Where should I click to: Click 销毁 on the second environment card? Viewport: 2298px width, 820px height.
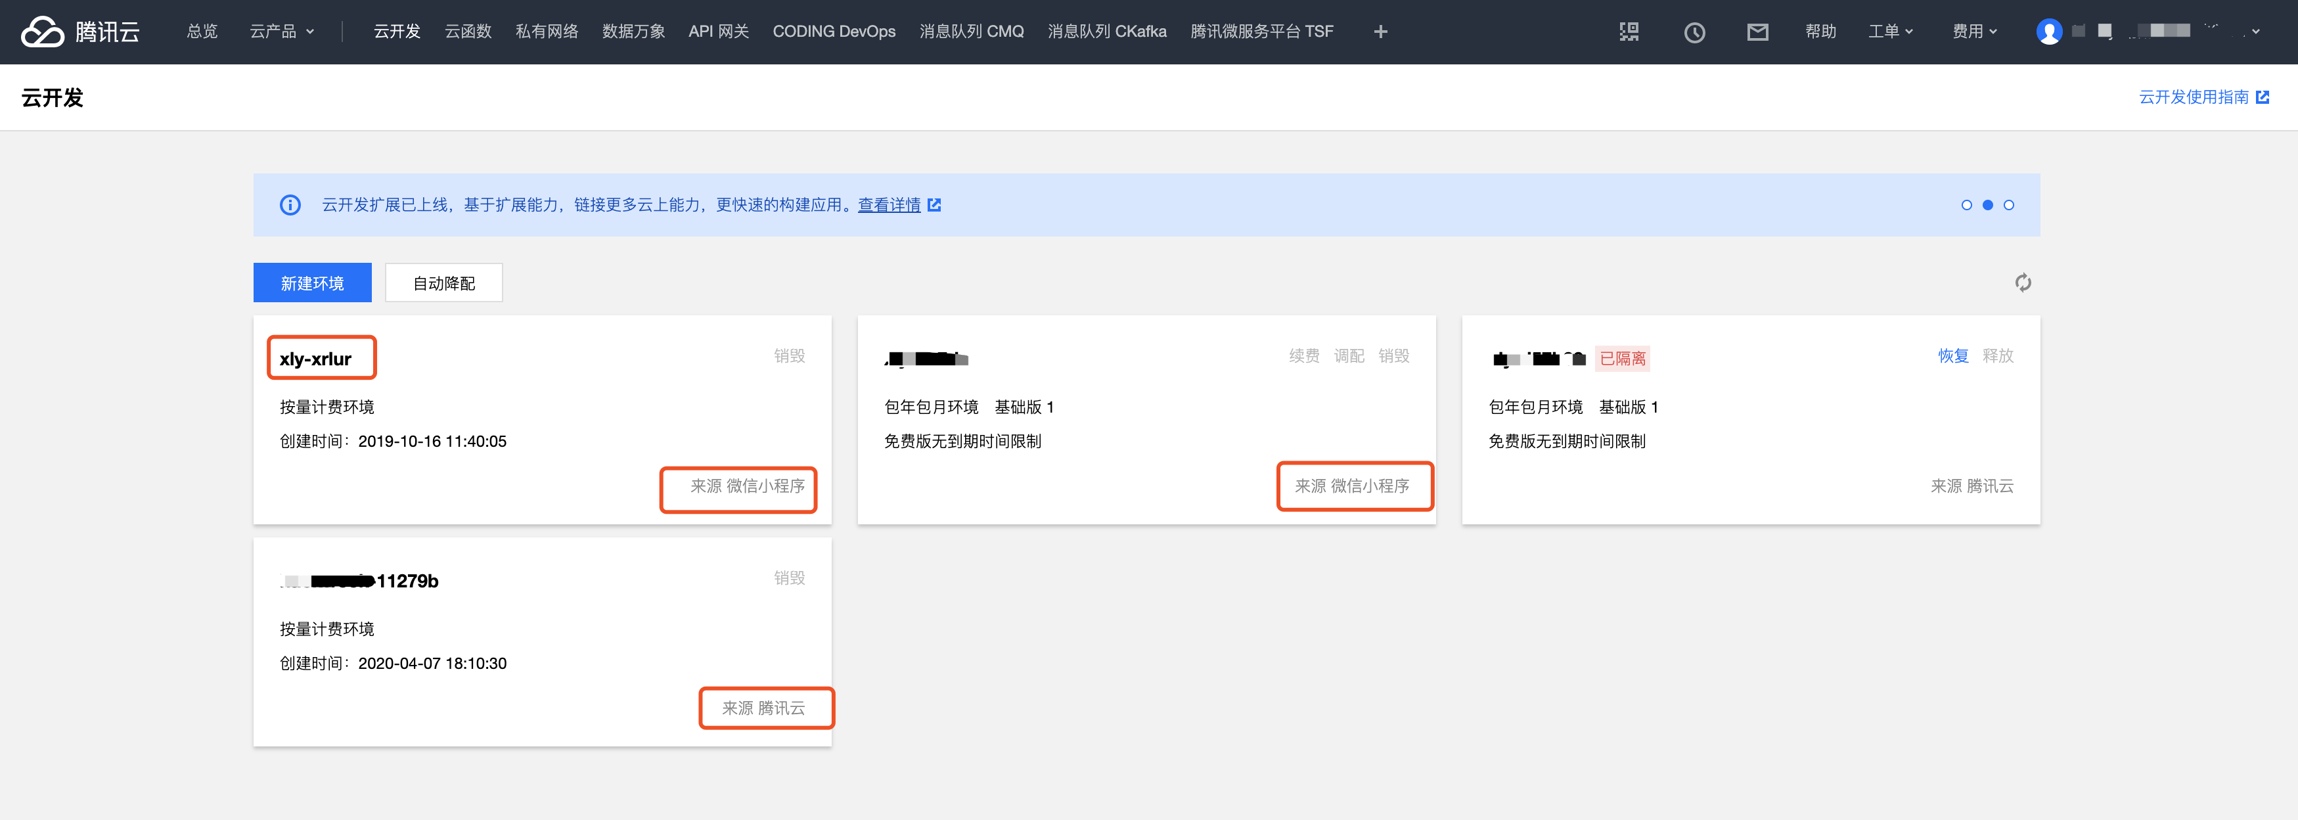1393,356
